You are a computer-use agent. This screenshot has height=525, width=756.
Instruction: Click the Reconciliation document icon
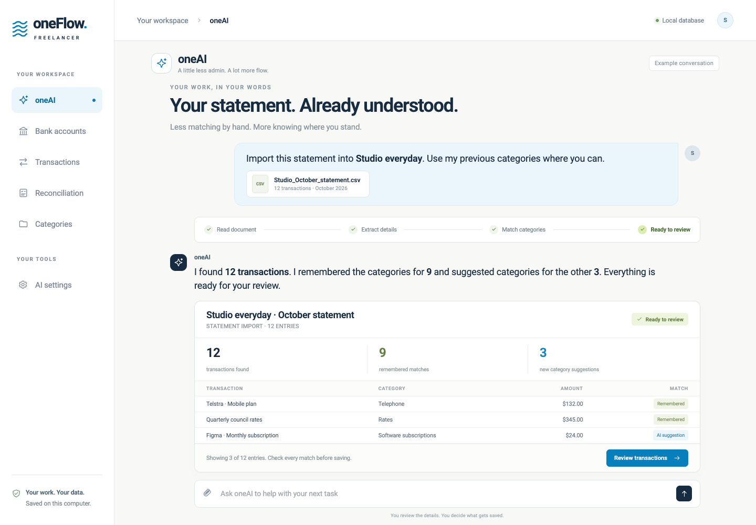click(x=24, y=193)
